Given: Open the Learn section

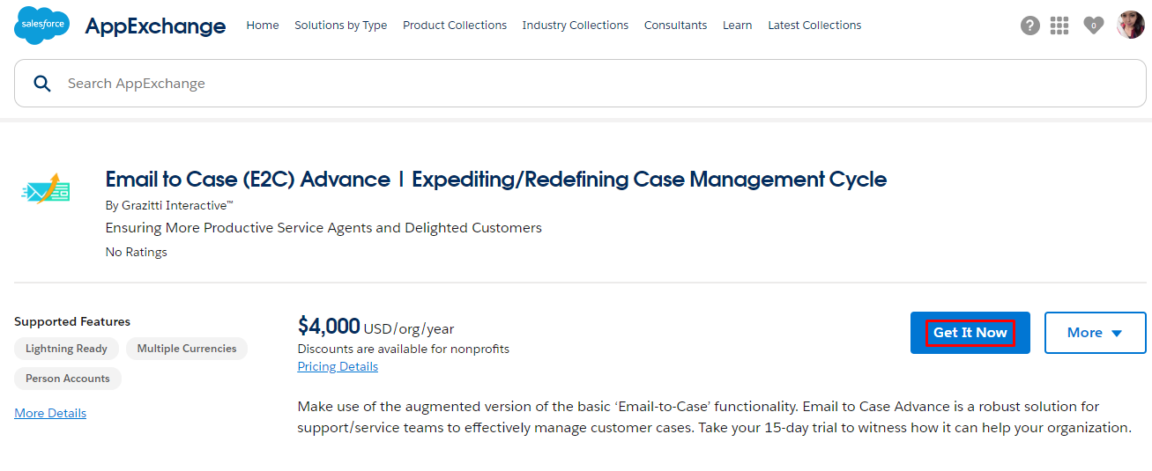Looking at the screenshot, I should (738, 26).
